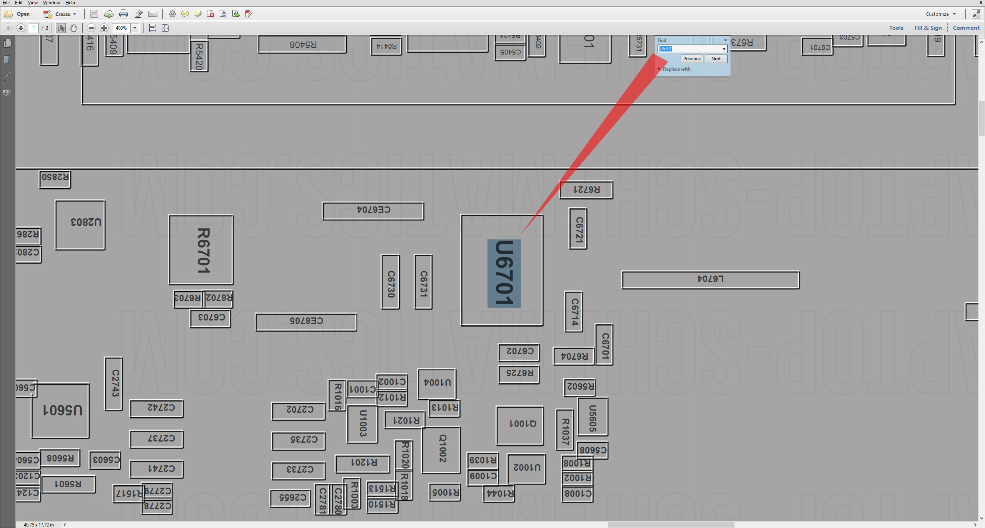Image resolution: width=985 pixels, height=528 pixels.
Task: Click the Fit Width scrolling icon
Action: tap(152, 28)
